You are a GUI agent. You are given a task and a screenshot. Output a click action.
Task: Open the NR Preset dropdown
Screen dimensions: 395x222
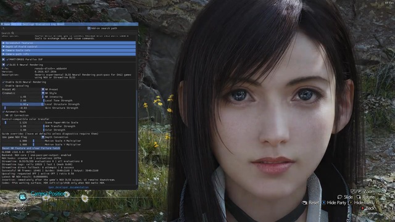43,89
